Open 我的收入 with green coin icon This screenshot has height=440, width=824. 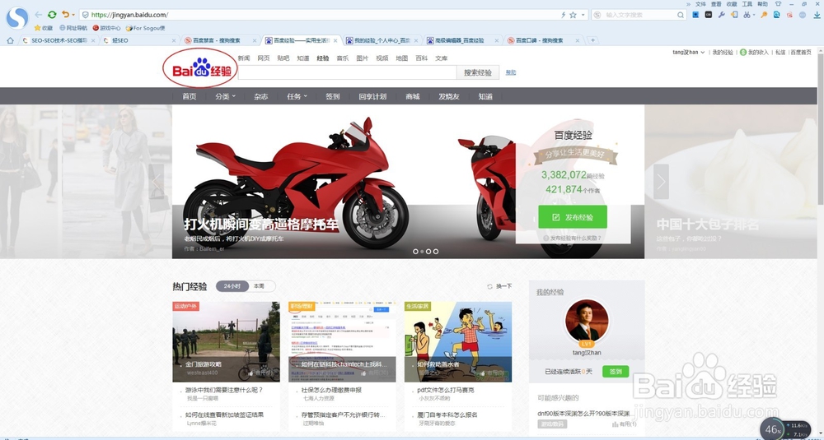[754, 53]
